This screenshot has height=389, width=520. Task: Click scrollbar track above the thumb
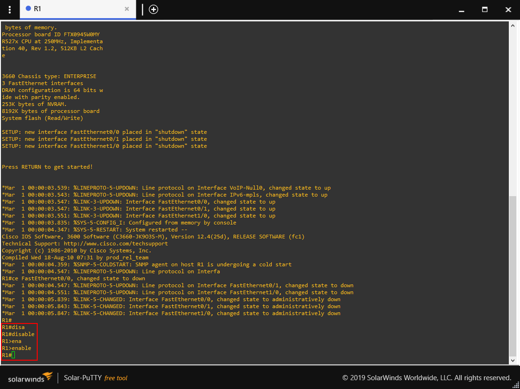[x=513, y=112]
